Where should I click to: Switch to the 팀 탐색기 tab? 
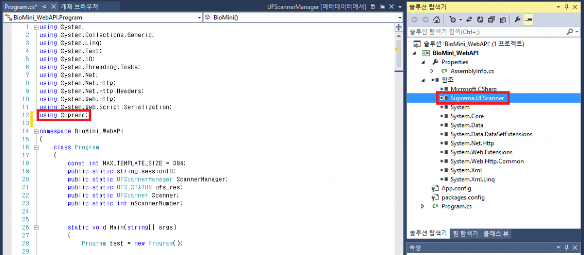click(465, 234)
